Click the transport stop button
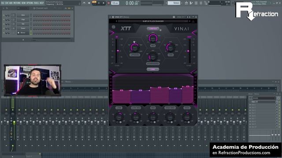 click(x=104, y=3)
